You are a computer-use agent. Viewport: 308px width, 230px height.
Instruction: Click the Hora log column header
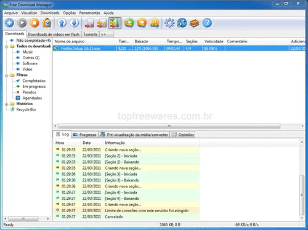(x=67, y=143)
